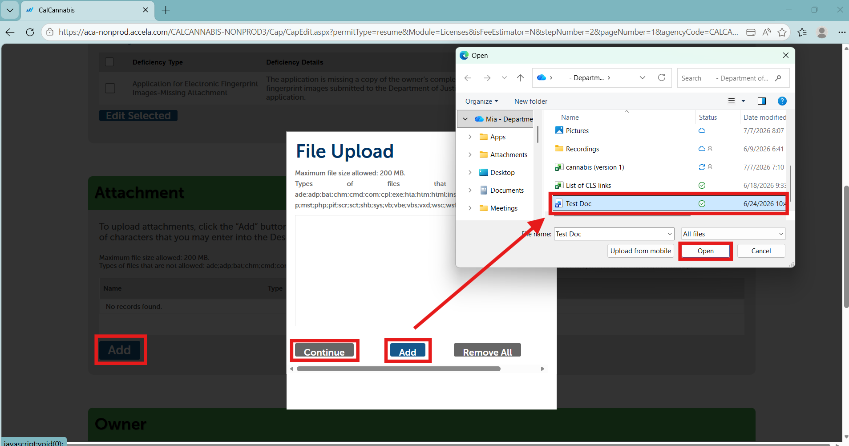Go up one folder level in Open dialog
849x446 pixels.
click(520, 78)
